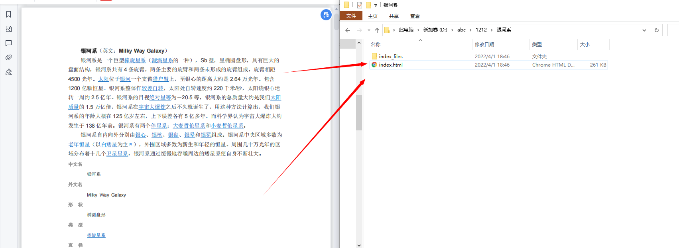
Task: Open the customize quick access toolbar dropdown
Action: [x=376, y=6]
